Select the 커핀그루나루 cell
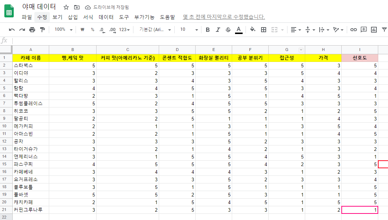This screenshot has height=220, width=388. pyautogui.click(x=31, y=210)
